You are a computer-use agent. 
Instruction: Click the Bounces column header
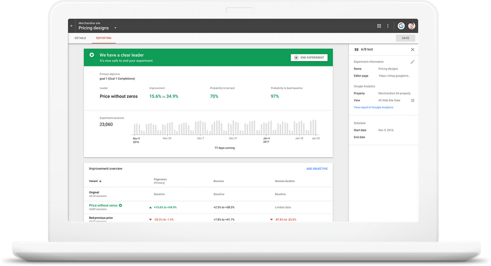tap(218, 181)
